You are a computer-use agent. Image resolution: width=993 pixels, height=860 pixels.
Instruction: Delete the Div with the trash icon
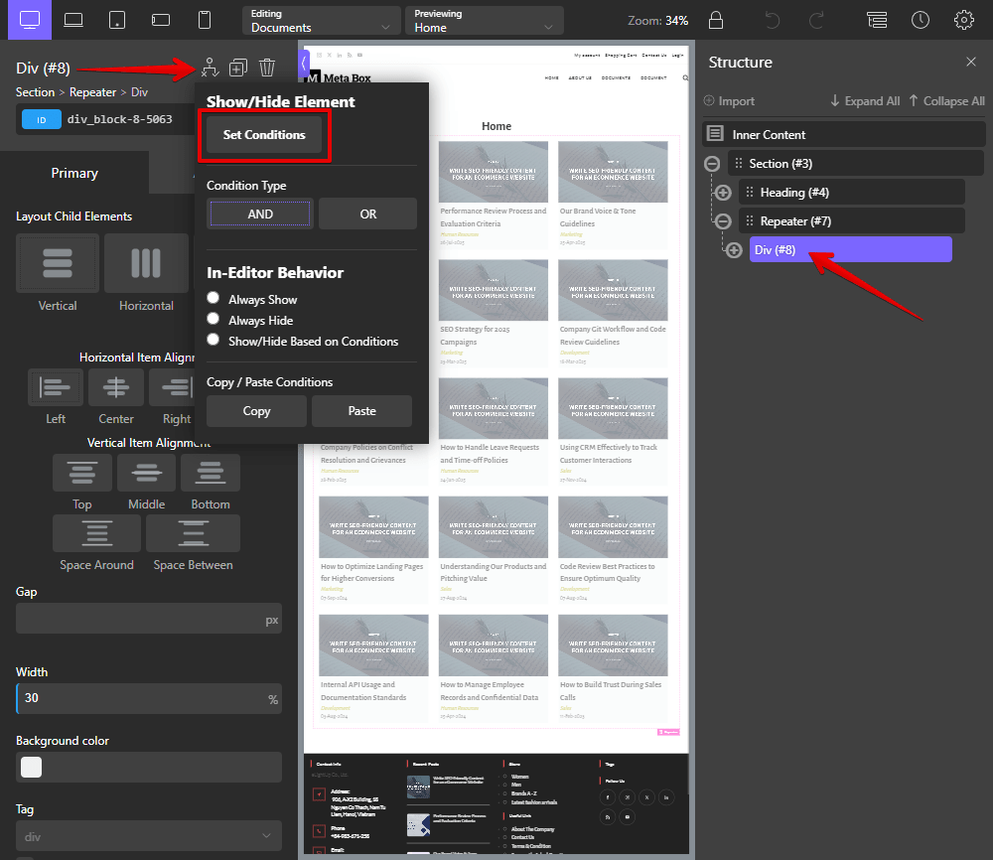coord(267,68)
